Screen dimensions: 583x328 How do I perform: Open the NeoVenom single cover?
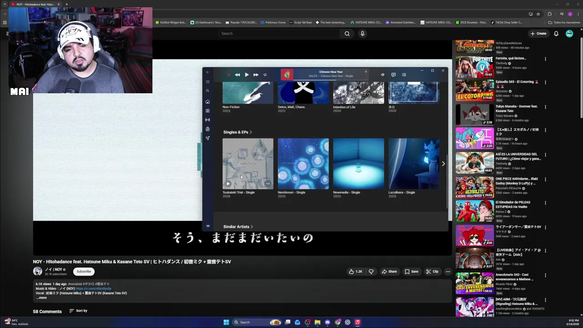[303, 164]
